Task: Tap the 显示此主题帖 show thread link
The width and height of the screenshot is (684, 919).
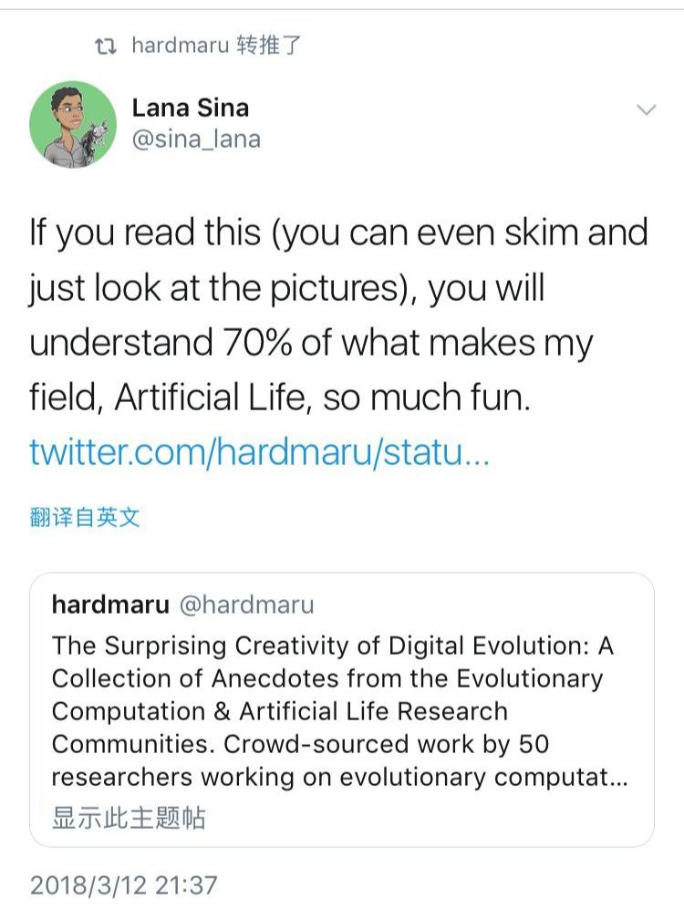Action: [x=129, y=817]
